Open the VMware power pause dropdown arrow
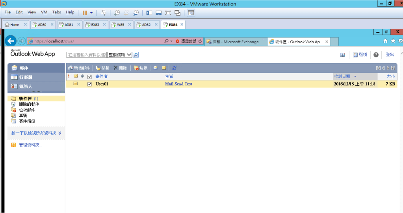This screenshot has height=213, width=403. pyautogui.click(x=91, y=13)
